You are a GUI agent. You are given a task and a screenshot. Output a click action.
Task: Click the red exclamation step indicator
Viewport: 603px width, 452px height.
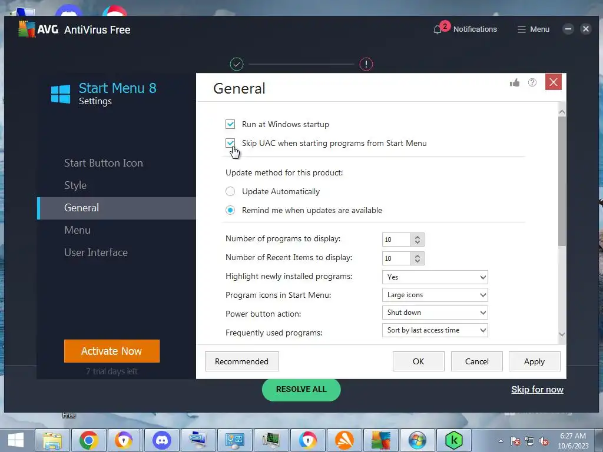pos(366,64)
